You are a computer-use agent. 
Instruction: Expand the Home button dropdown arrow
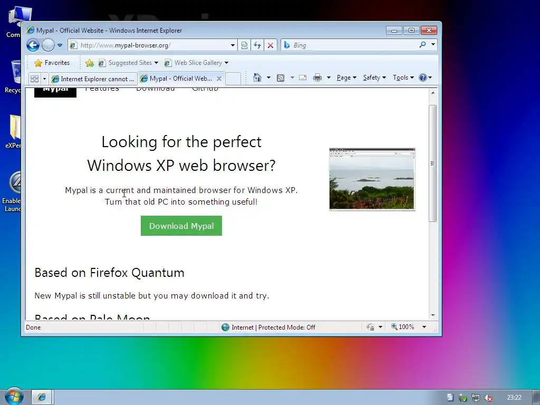click(x=268, y=78)
